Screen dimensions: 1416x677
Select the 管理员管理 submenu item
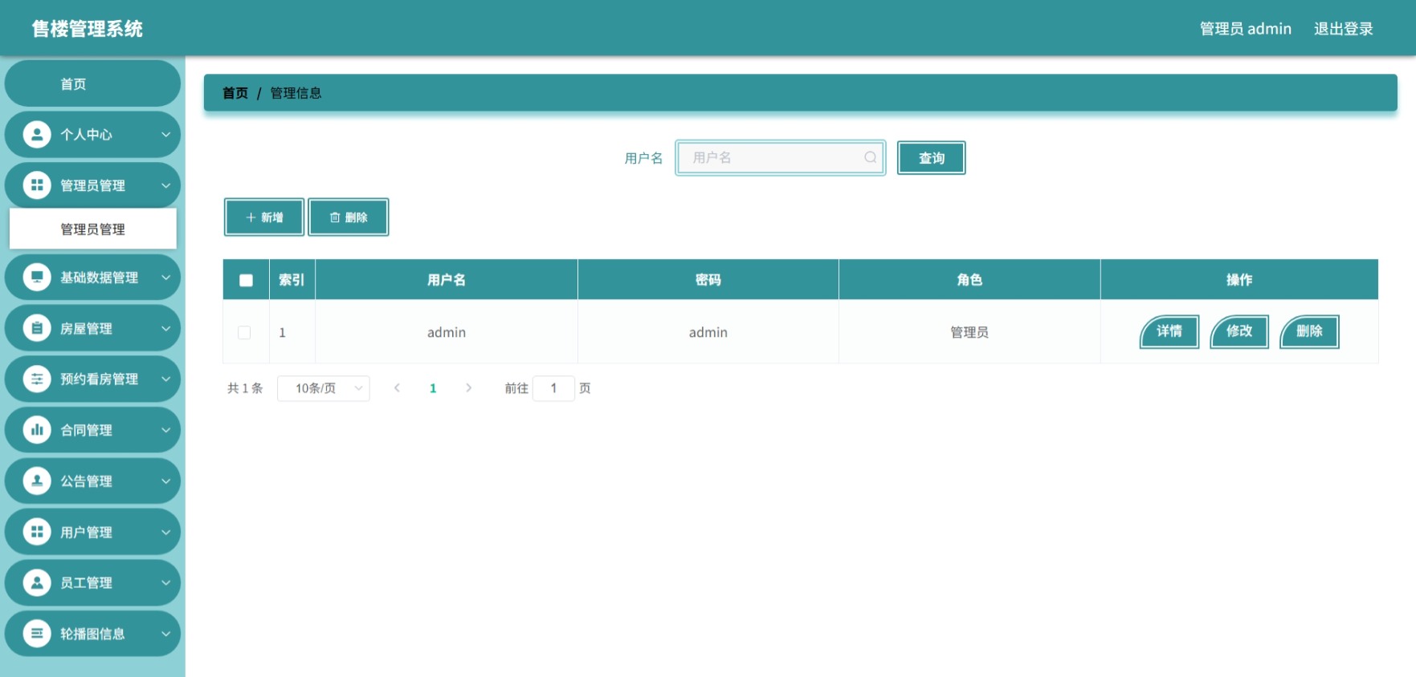coord(92,229)
